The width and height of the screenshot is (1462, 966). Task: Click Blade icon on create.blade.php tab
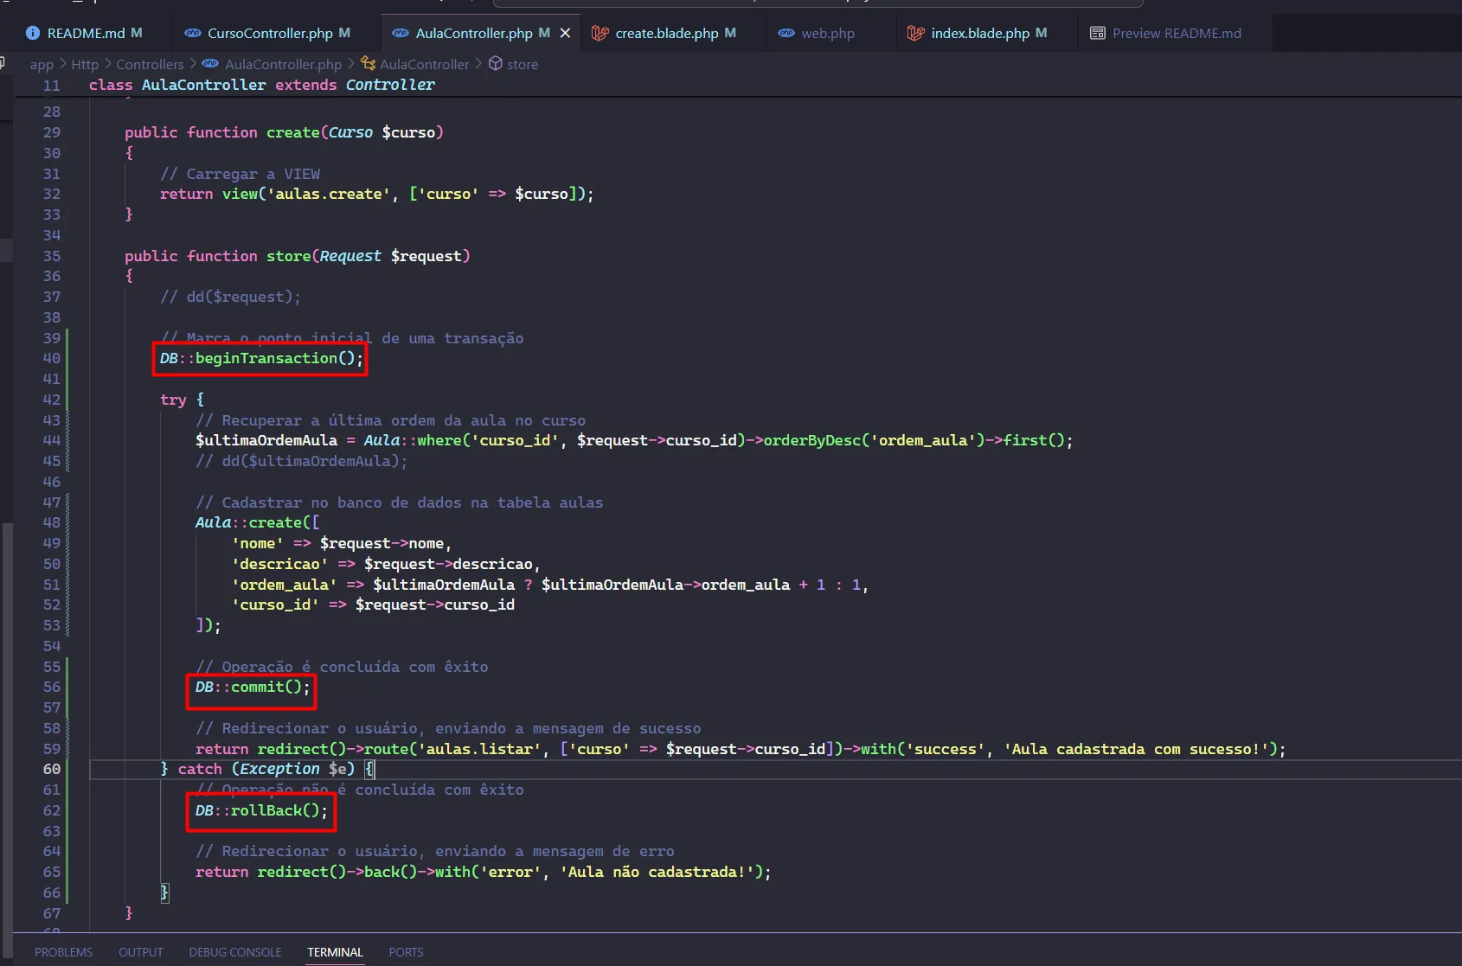pyautogui.click(x=600, y=33)
